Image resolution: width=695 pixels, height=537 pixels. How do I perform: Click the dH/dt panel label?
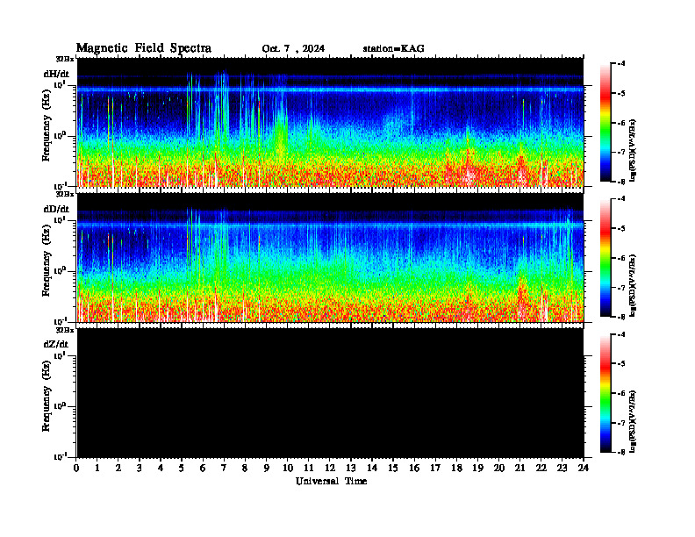(x=56, y=74)
